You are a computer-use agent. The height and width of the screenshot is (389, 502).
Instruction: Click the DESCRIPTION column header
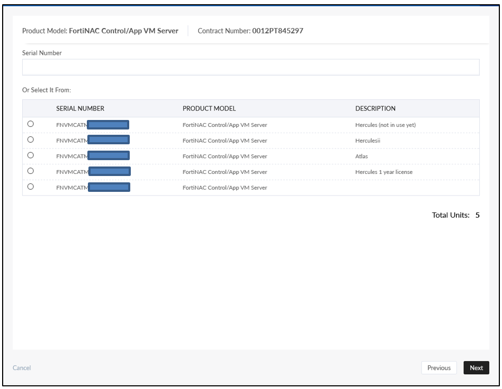pos(375,108)
